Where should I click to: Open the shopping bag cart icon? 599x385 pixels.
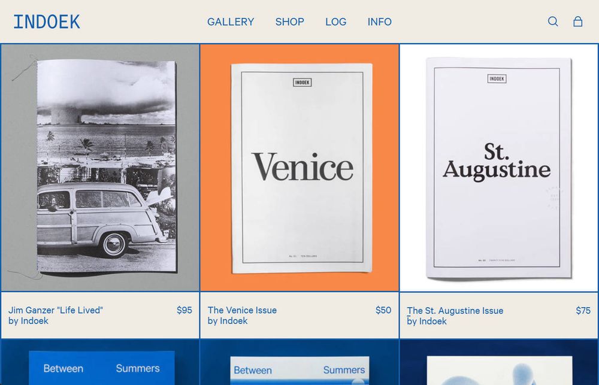pos(577,22)
